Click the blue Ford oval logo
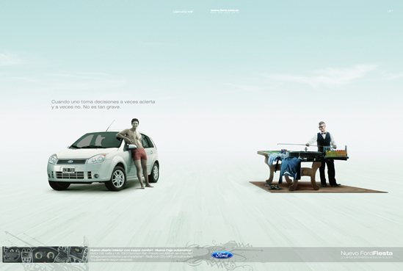This screenshot has height=271, width=403. pyautogui.click(x=222, y=255)
